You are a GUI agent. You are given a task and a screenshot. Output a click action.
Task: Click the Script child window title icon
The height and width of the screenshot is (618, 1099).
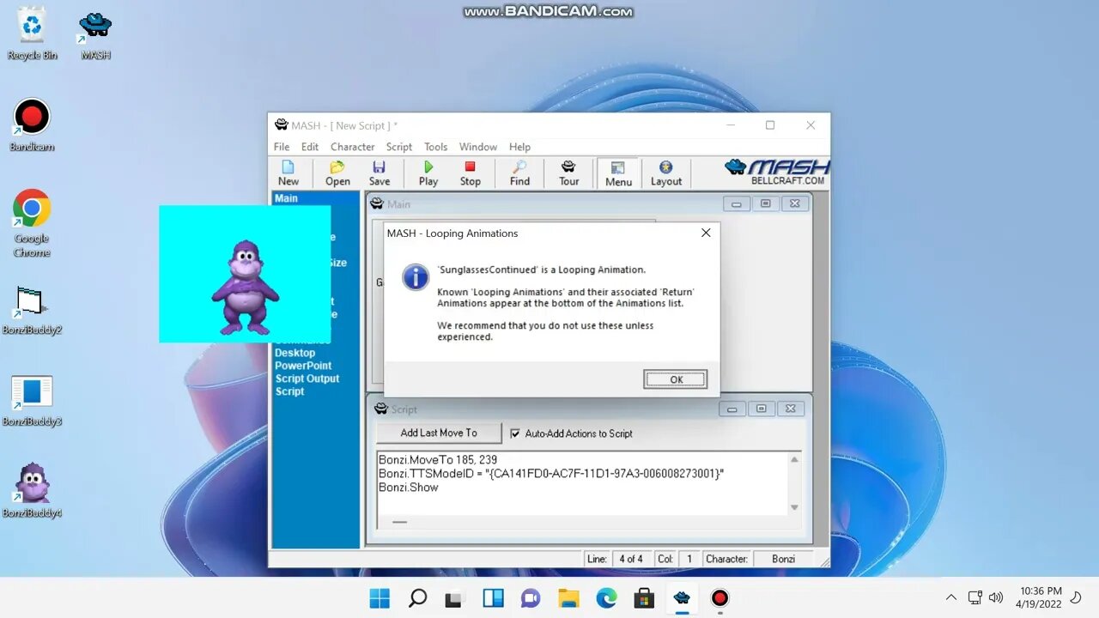tap(382, 409)
